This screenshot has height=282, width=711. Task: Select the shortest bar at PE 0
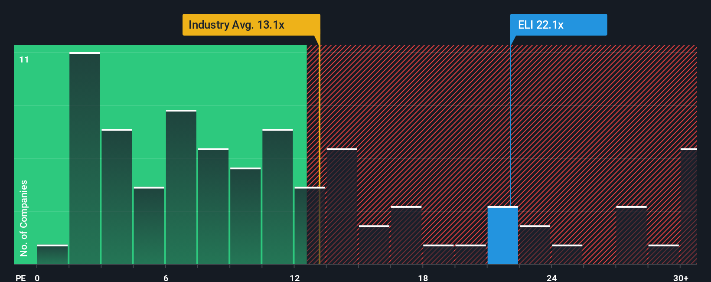pos(52,255)
